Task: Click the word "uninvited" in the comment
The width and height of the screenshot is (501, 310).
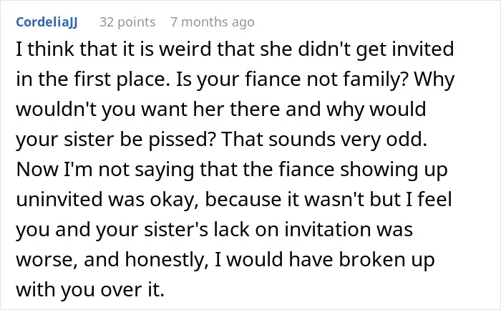Action: tap(59, 199)
